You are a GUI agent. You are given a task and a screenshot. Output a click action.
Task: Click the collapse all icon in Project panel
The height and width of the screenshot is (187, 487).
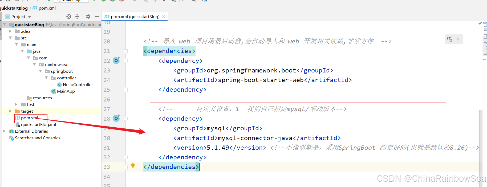[77, 17]
